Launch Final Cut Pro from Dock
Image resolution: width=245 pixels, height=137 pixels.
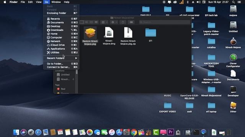point(141,132)
